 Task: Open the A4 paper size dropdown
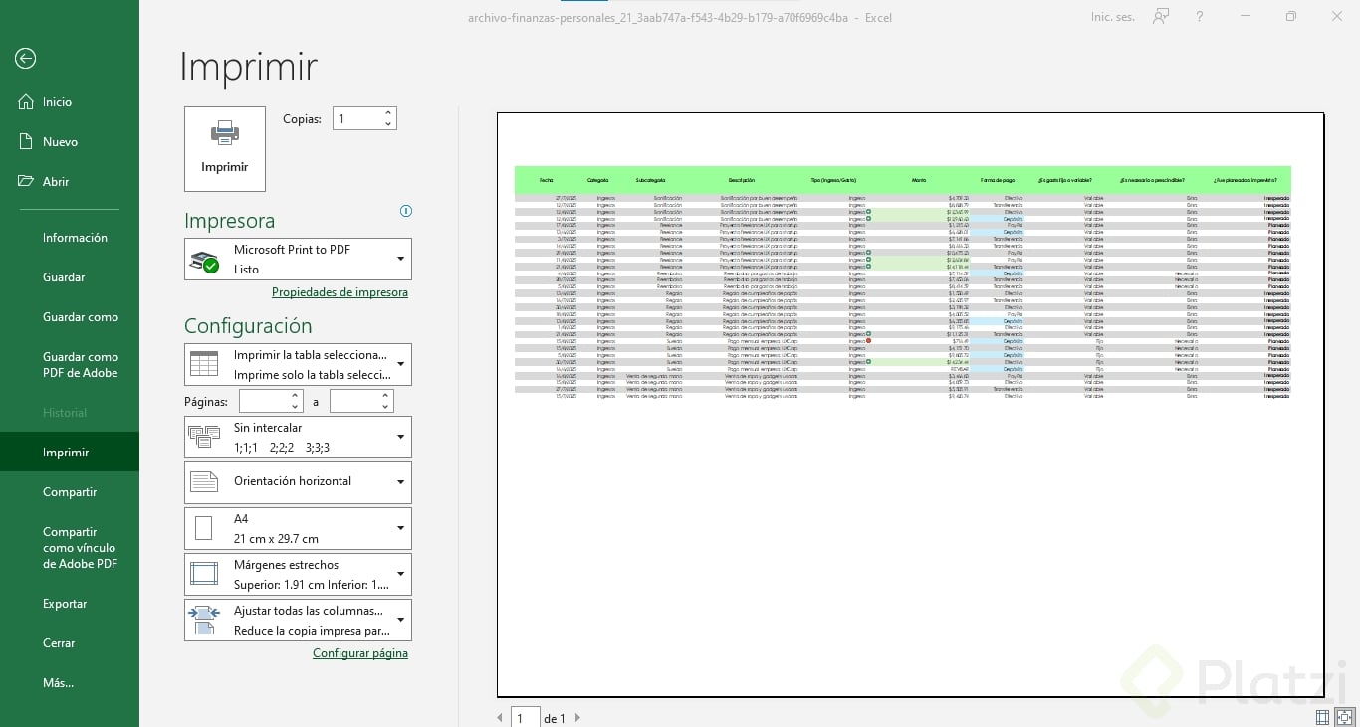298,528
